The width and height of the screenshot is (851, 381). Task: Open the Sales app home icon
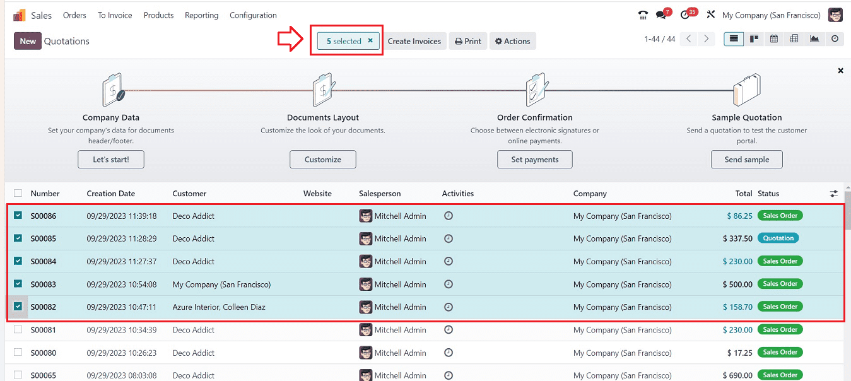click(19, 15)
